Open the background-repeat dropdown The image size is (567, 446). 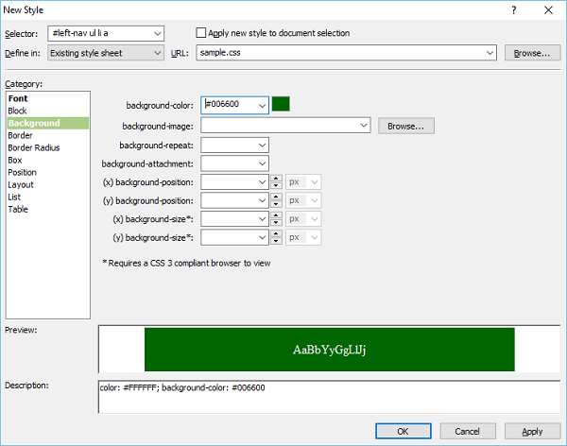(x=262, y=145)
